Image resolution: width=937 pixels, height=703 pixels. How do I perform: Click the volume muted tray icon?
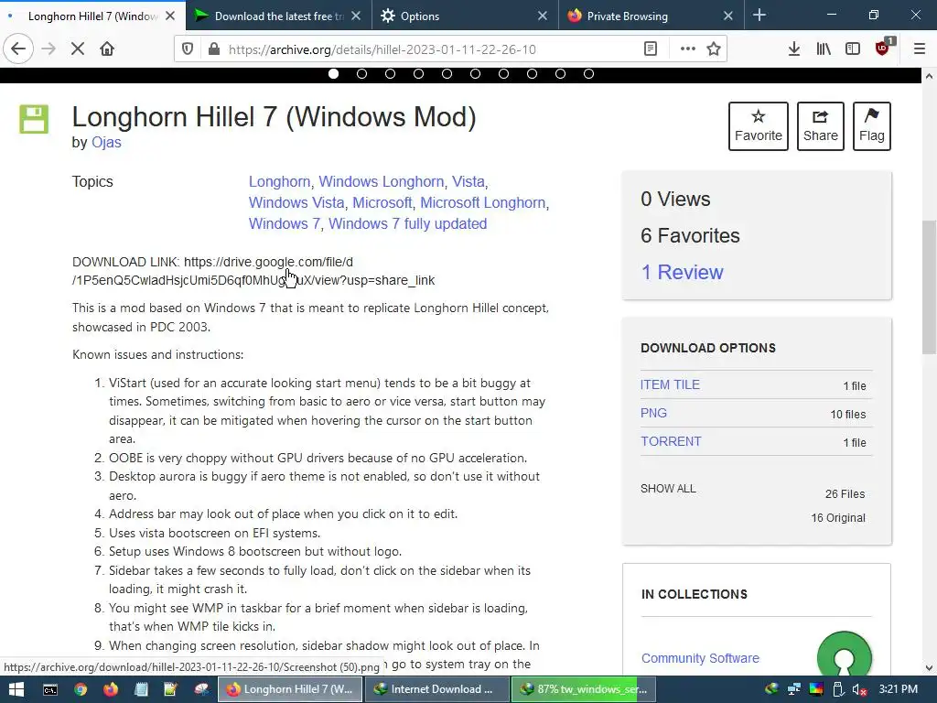click(x=860, y=690)
